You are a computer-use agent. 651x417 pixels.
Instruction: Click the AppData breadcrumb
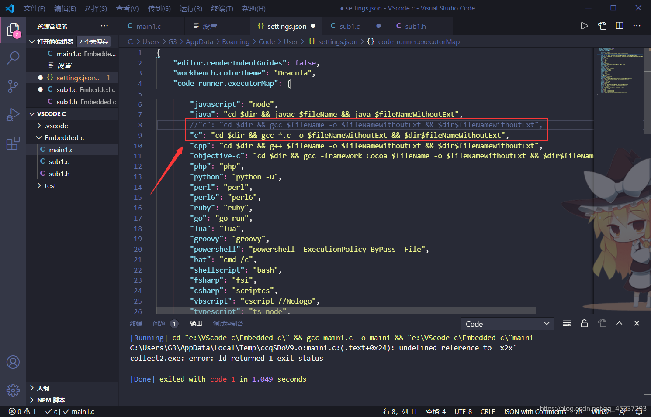[199, 42]
